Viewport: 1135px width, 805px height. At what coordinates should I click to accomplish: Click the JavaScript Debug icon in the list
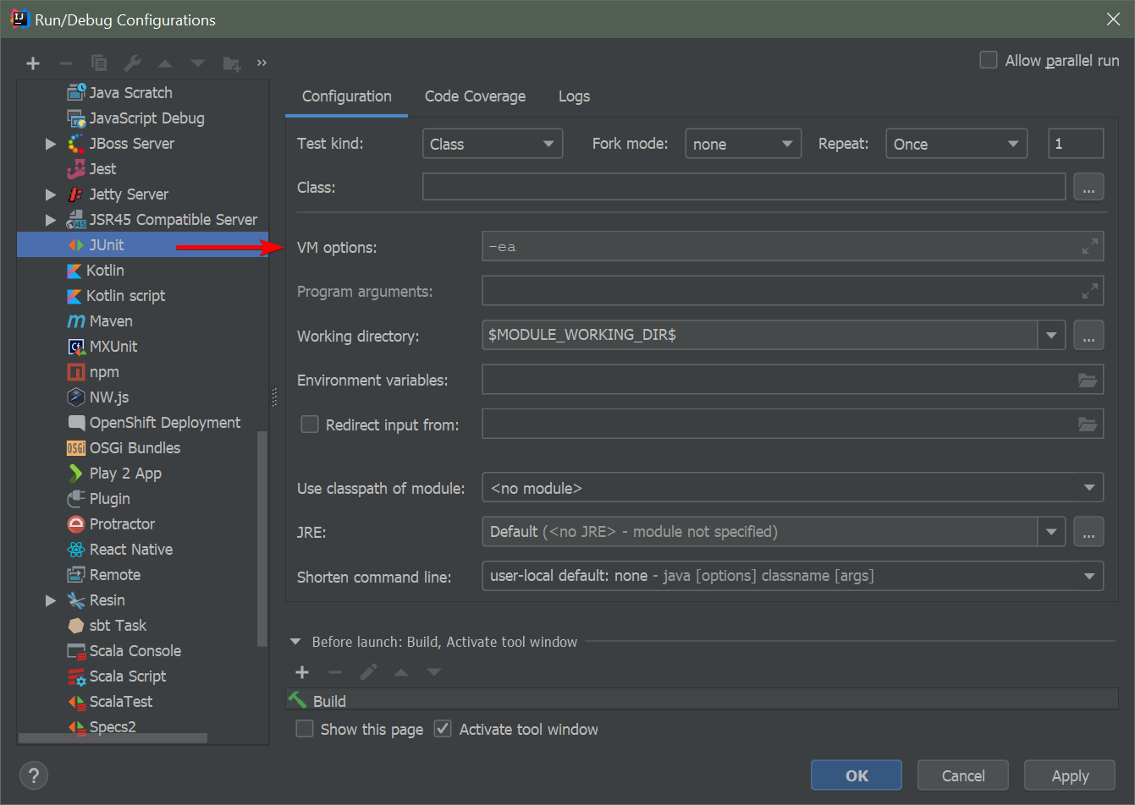(x=76, y=118)
